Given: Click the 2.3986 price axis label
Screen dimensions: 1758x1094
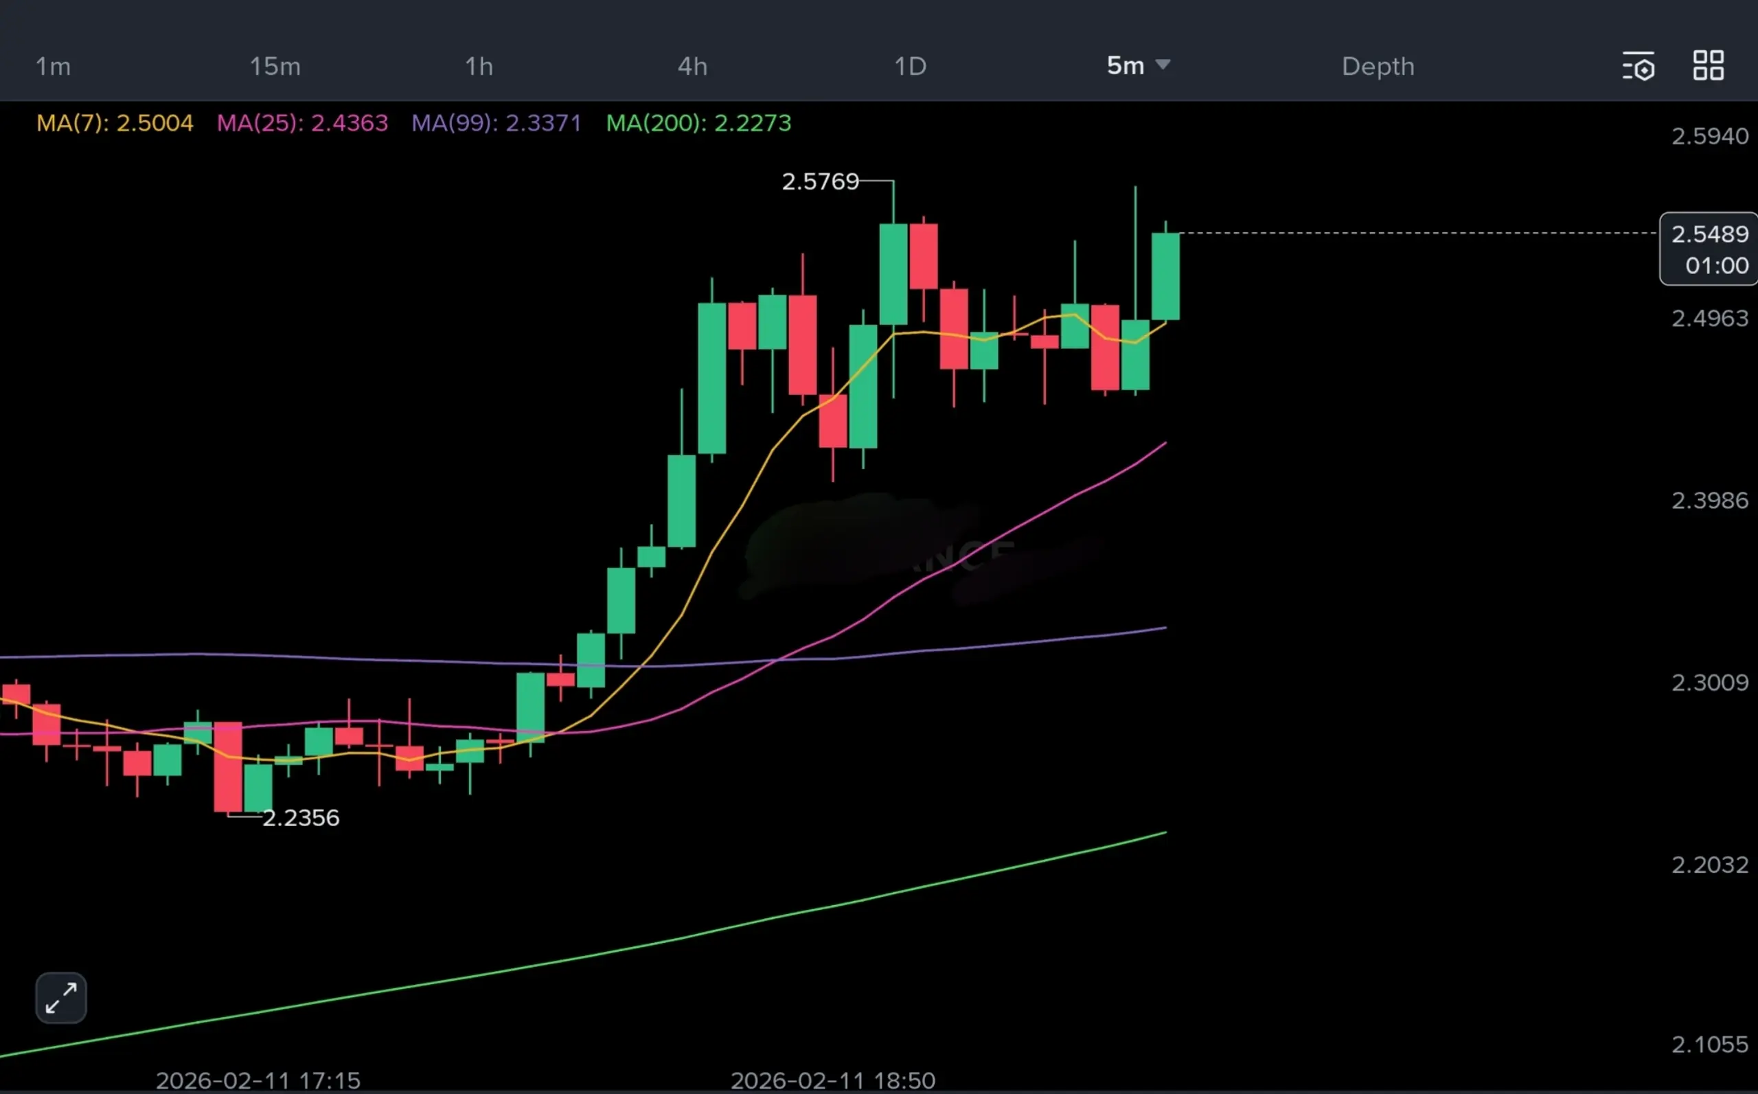Looking at the screenshot, I should 1709,501.
